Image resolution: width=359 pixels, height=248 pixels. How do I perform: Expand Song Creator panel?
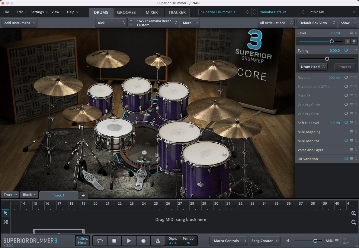[x=264, y=241]
